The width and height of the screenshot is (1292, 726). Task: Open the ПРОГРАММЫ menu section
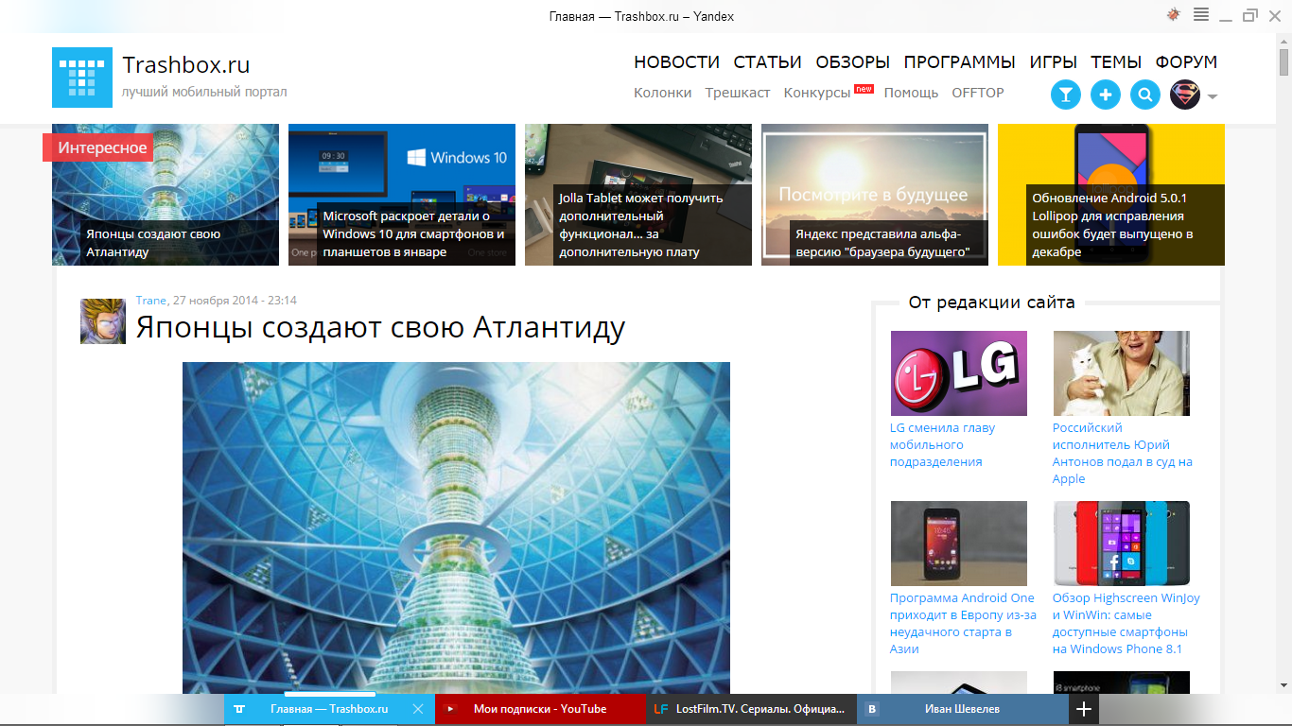pos(960,62)
